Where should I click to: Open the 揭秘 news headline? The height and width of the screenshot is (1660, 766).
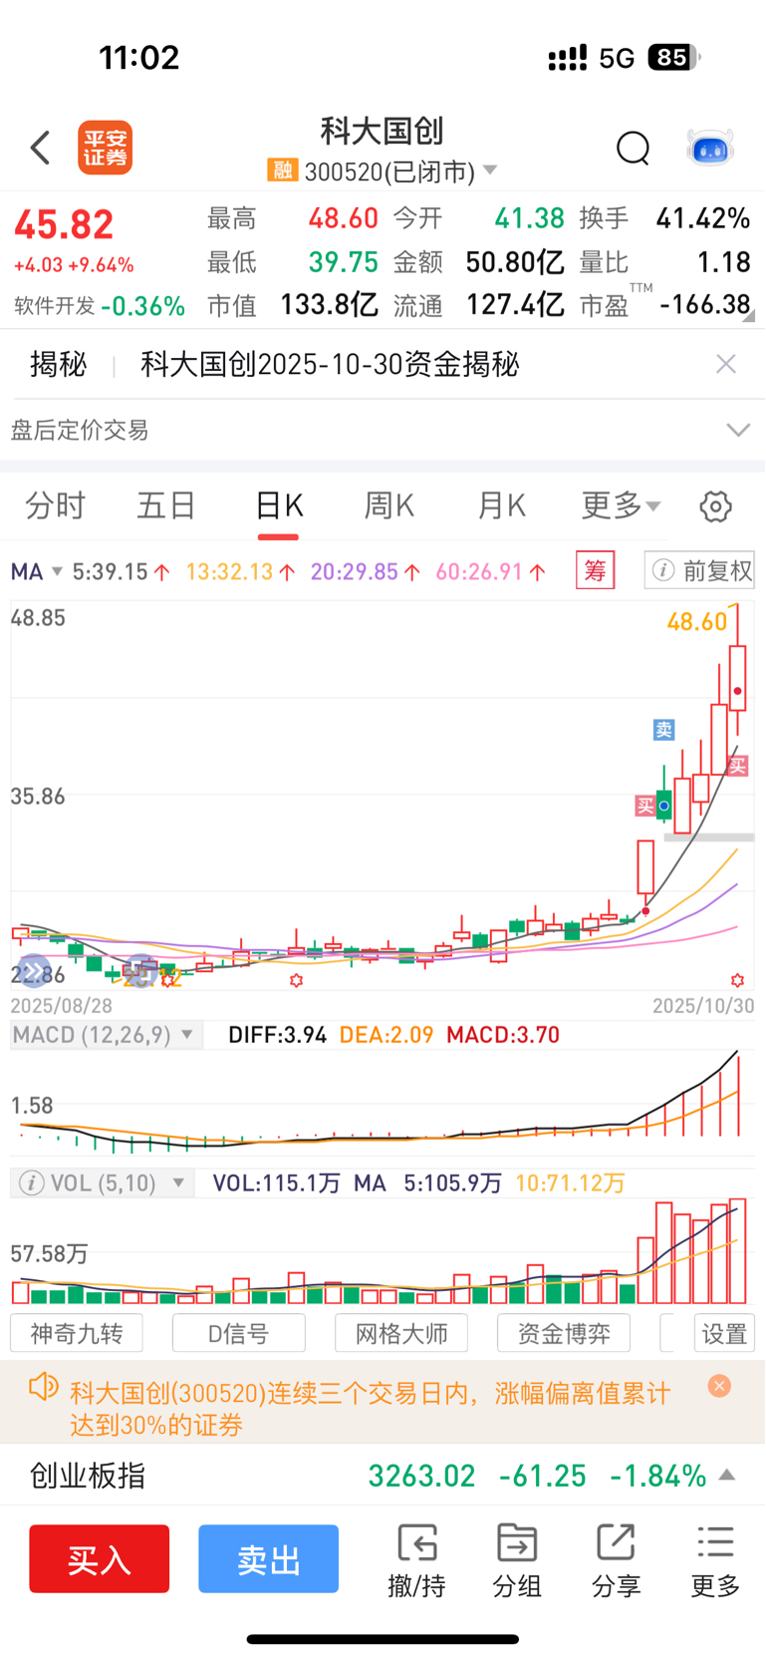[x=330, y=364]
